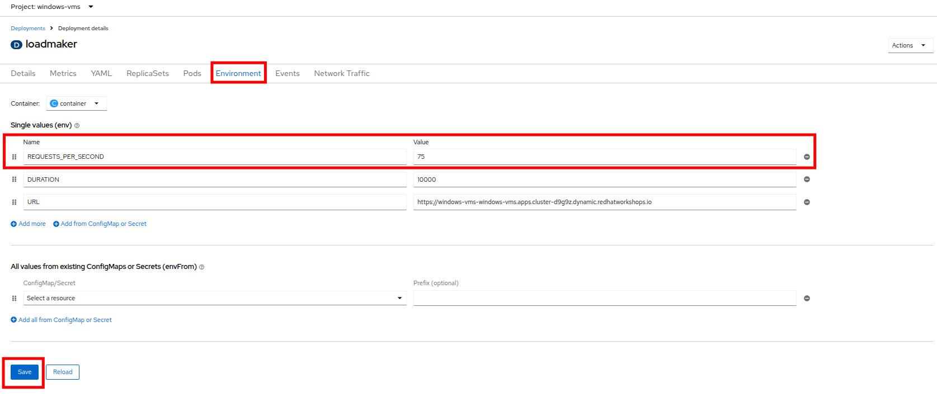
Task: Click minus icon beside DURATION value
Action: [x=807, y=179]
